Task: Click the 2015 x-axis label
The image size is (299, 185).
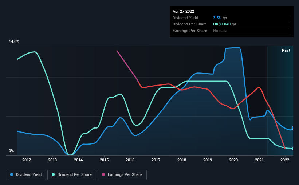Action: click(104, 160)
